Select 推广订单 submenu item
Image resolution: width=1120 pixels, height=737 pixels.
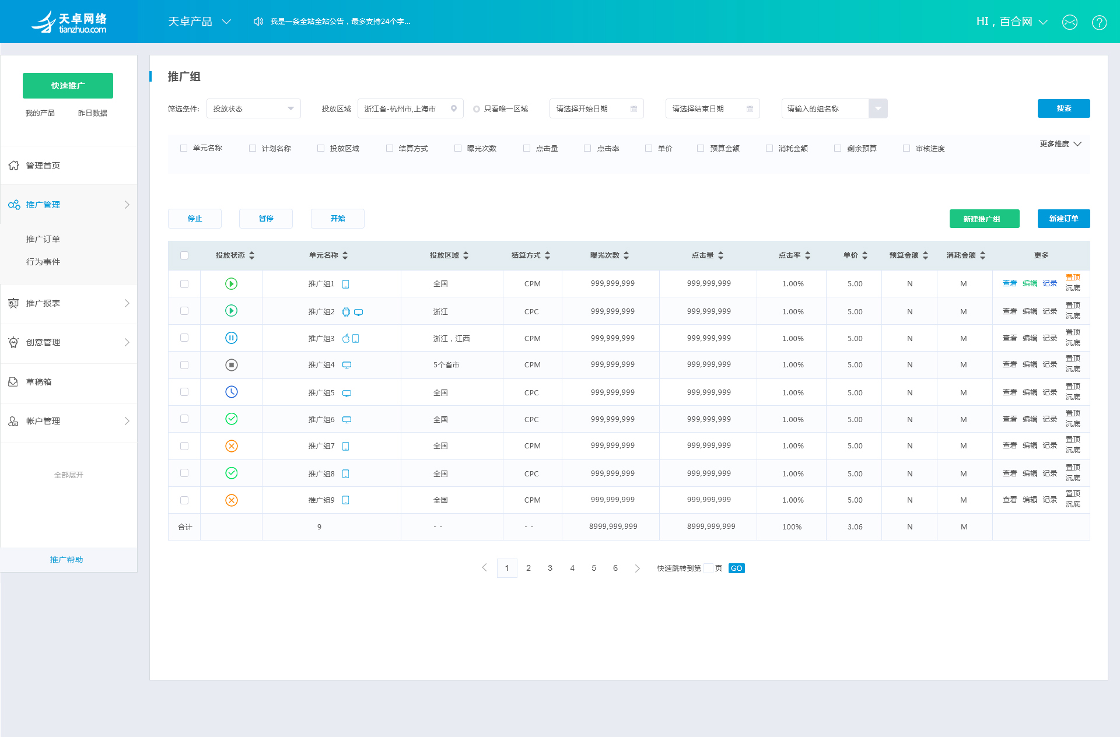(x=43, y=239)
